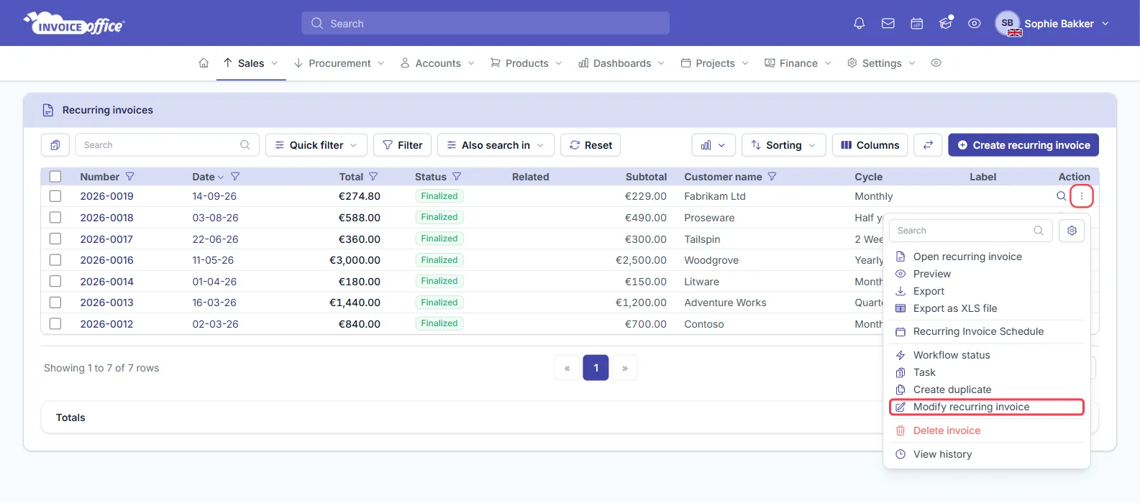Viewport: 1140px width, 503px height.
Task: Expand the Products menu
Action: 526,63
